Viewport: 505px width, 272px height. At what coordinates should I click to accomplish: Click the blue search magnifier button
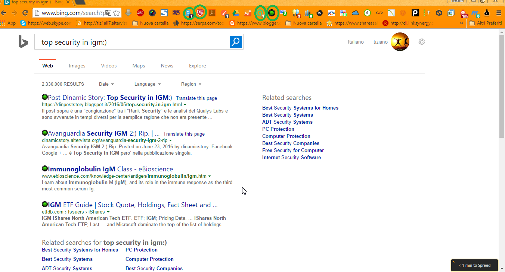236,42
